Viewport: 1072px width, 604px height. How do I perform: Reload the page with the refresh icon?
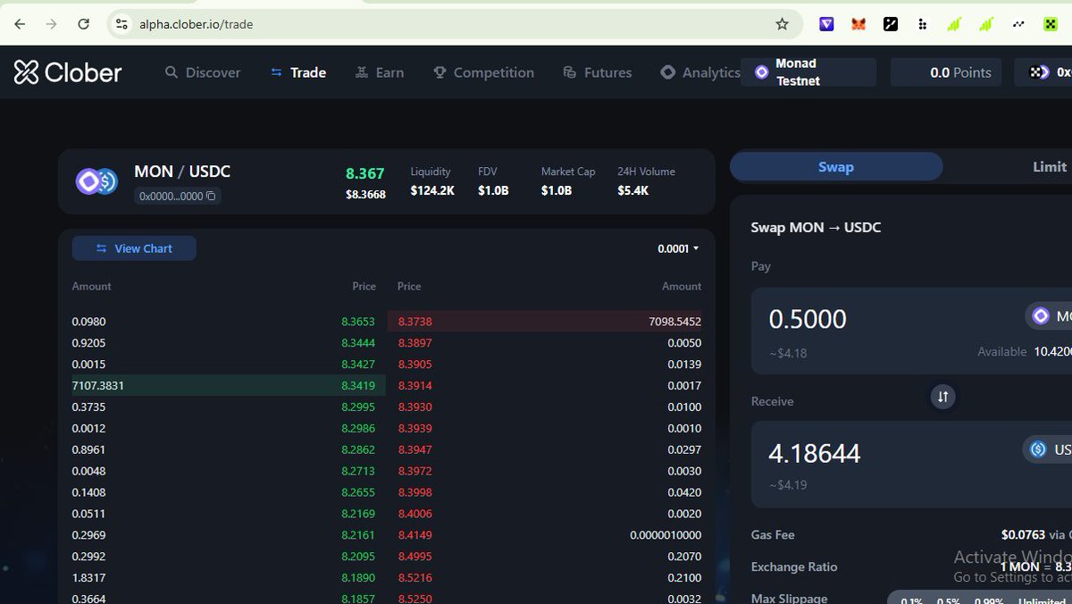tap(84, 24)
